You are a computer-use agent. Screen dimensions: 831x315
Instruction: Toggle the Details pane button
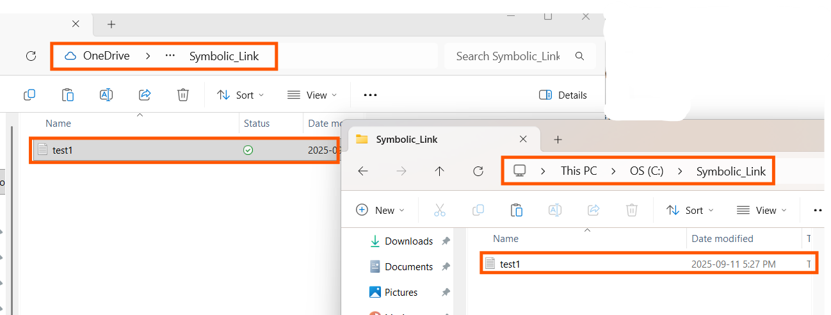click(563, 95)
